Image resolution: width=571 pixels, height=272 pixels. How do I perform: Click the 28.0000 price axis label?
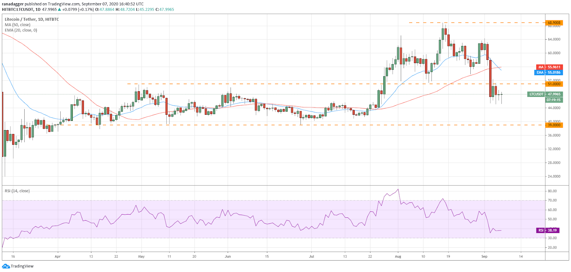click(x=554, y=163)
